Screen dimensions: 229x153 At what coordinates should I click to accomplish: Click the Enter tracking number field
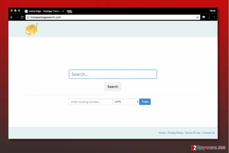(x=91, y=102)
